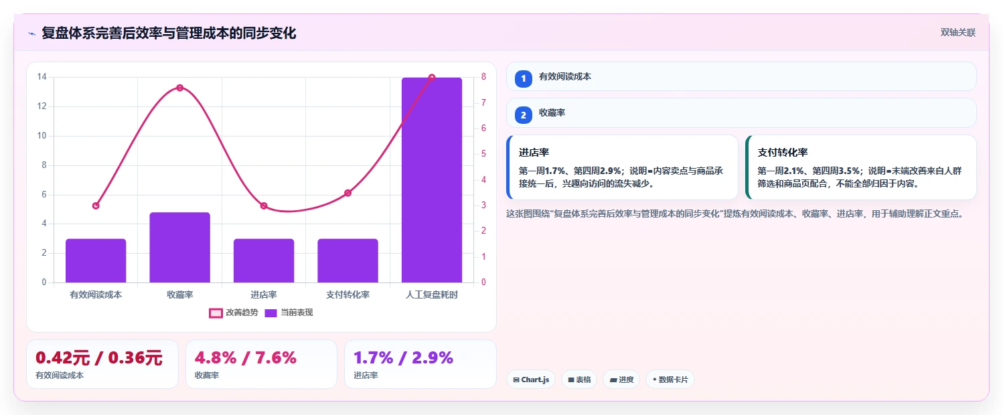The image size is (1003, 415).
Task: Click the purple 当前表现 legend color box
Action: click(271, 313)
